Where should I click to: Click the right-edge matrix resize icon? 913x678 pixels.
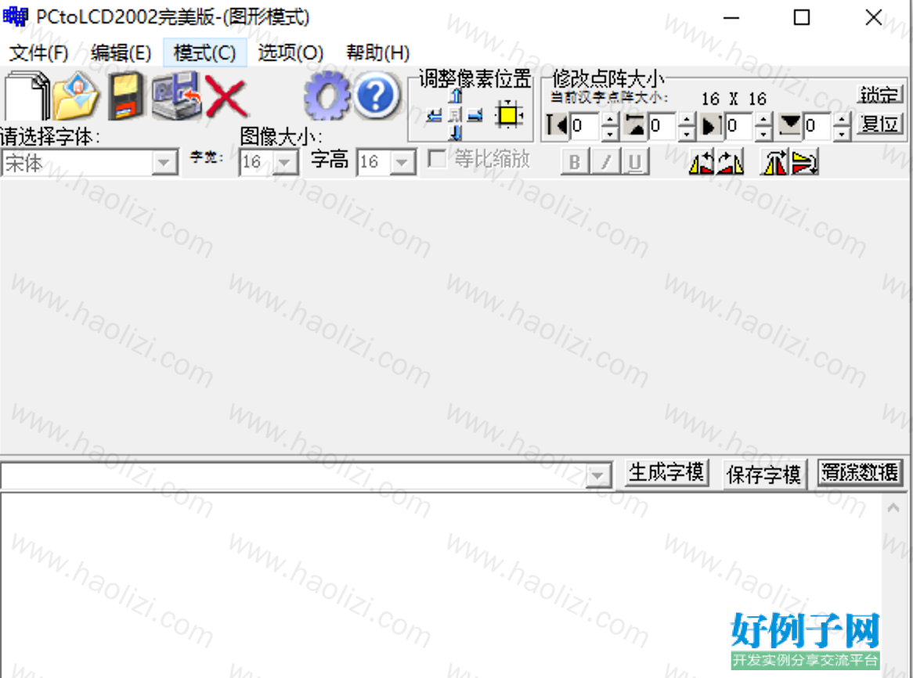(712, 125)
